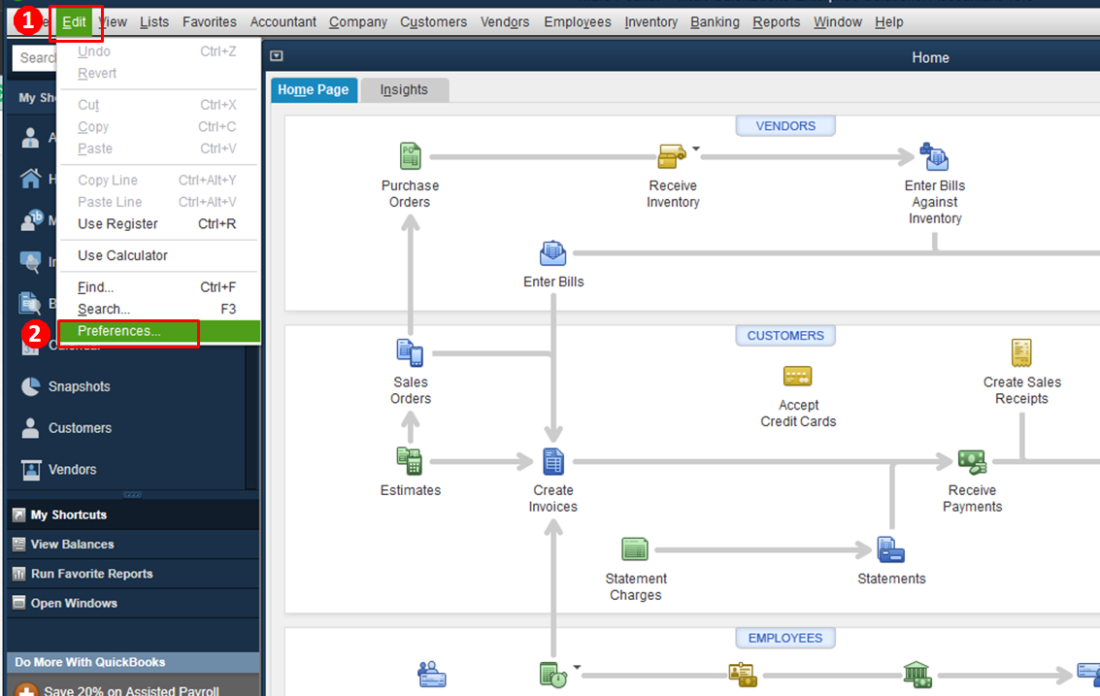
Task: Click the employee card icon in Employees section
Action: click(431, 675)
